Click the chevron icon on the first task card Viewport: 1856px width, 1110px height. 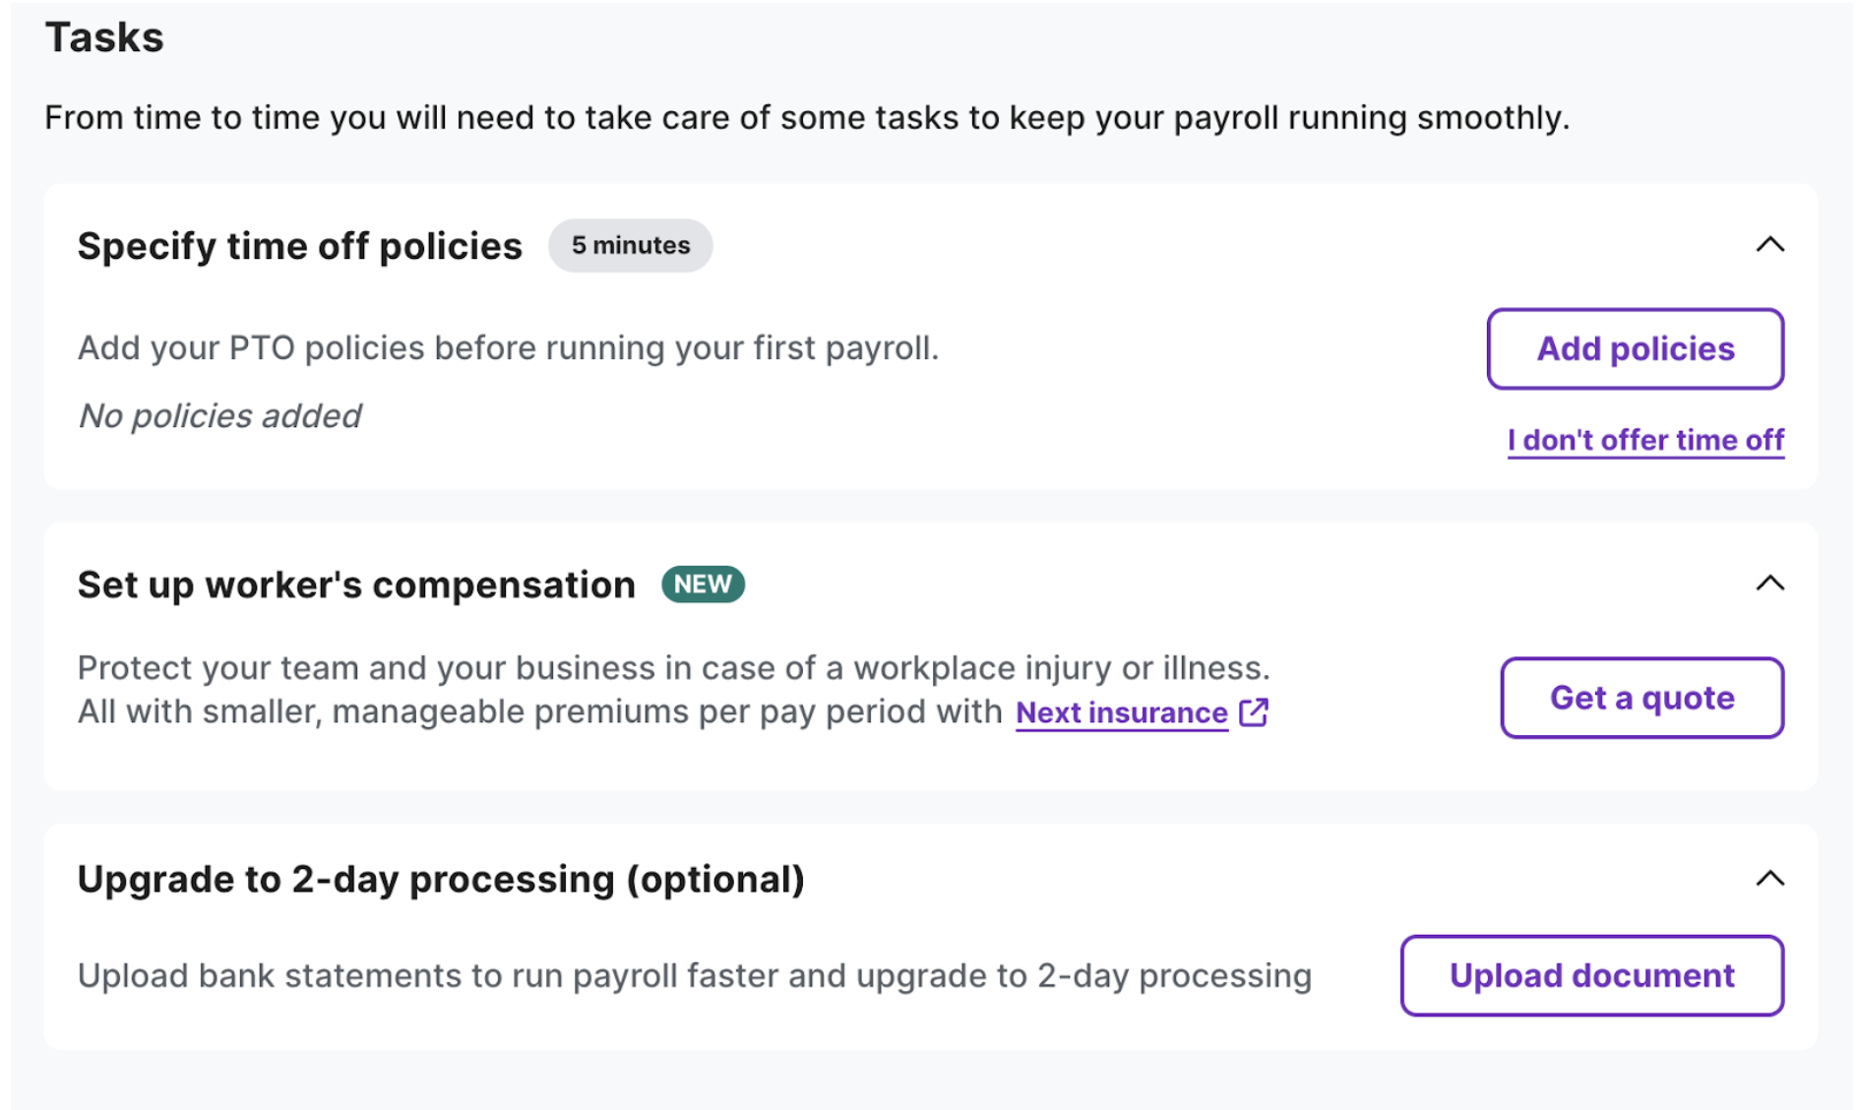[x=1771, y=246]
